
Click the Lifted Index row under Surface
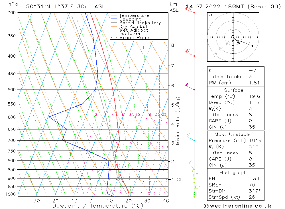[236, 115]
